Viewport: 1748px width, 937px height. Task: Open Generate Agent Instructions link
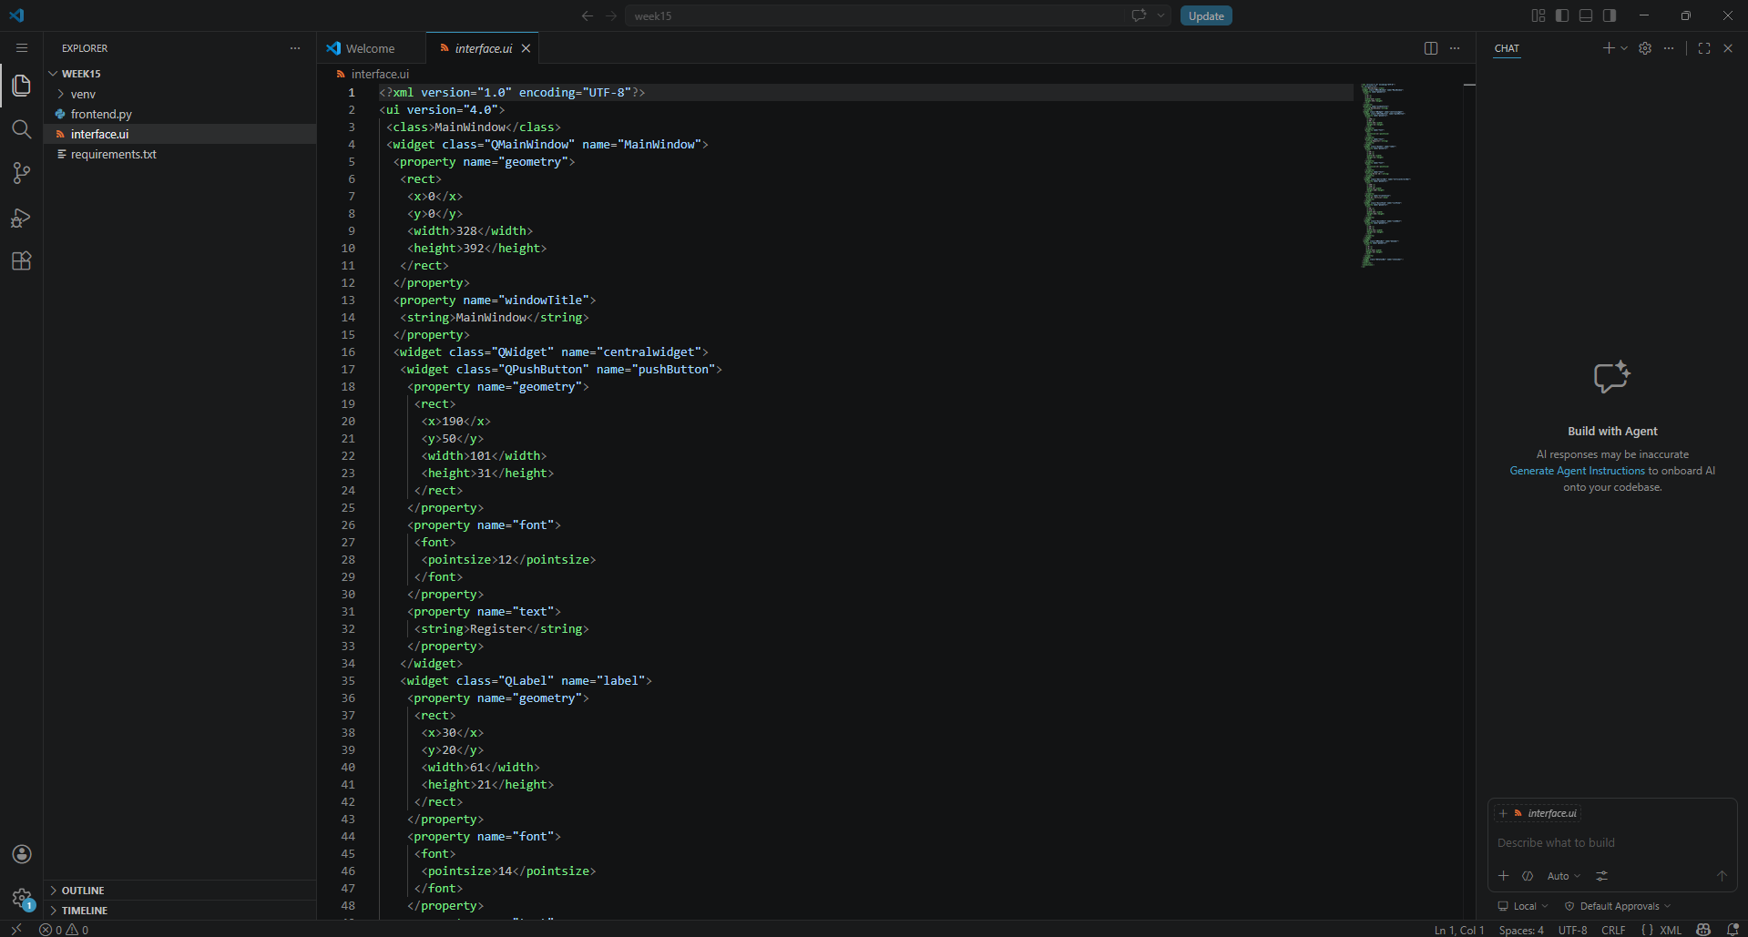[1577, 471]
